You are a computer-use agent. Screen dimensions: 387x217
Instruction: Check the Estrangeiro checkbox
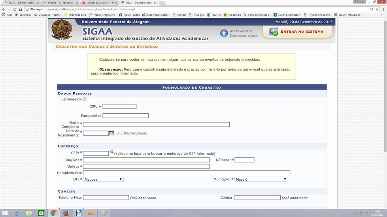click(85, 99)
